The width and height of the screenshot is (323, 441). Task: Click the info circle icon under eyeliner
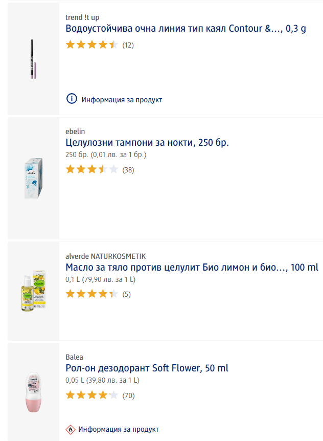72,99
